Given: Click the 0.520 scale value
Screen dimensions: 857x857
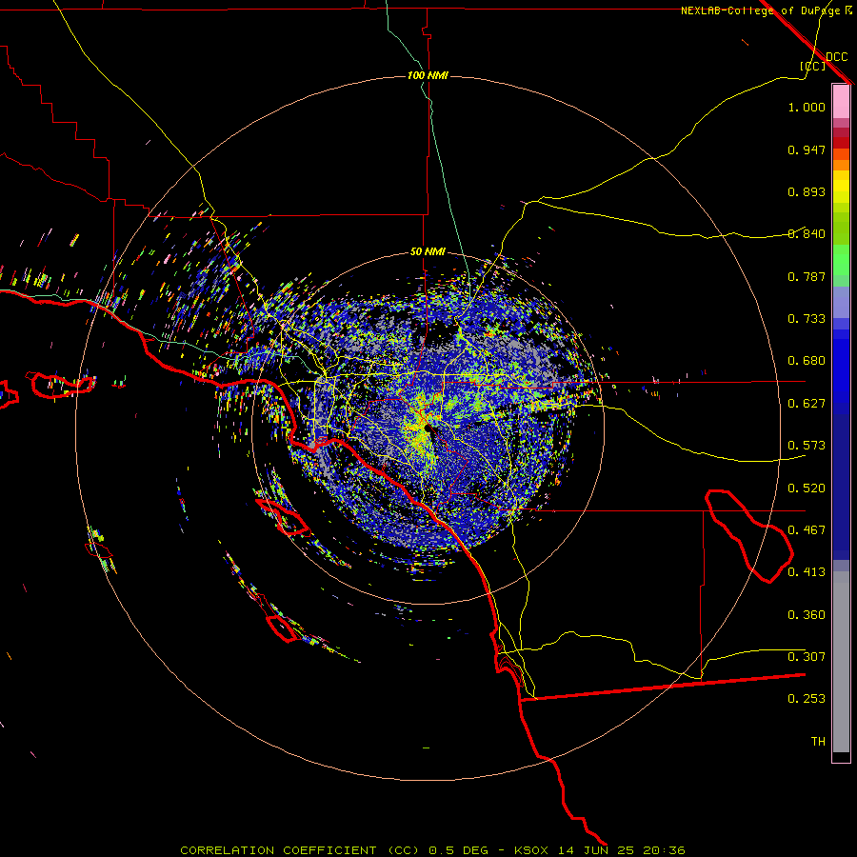Looking at the screenshot, I should click(x=807, y=488).
